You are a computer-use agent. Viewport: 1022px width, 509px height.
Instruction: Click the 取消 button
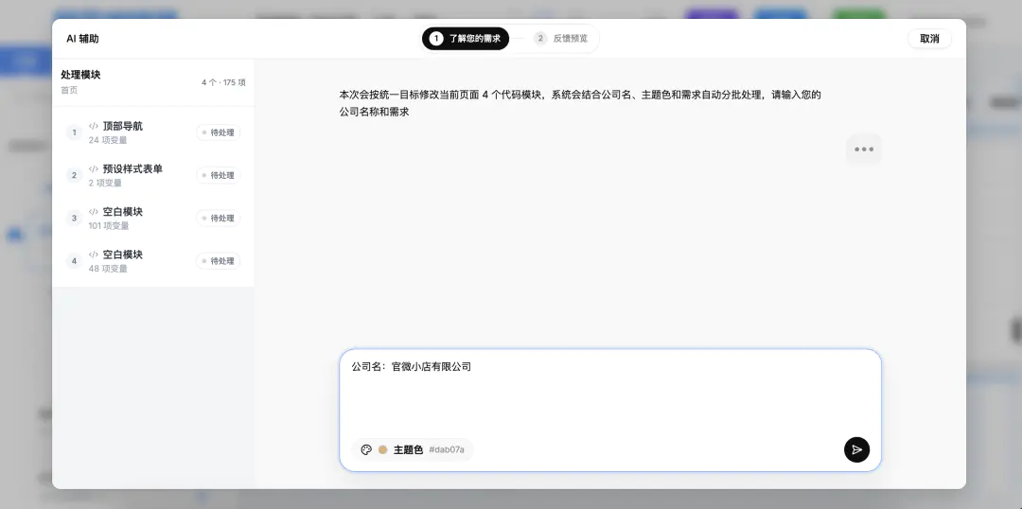coord(929,39)
